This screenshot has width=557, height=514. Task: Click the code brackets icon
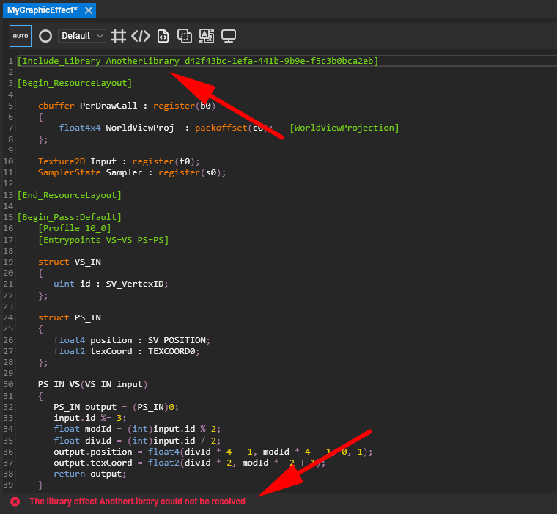141,36
